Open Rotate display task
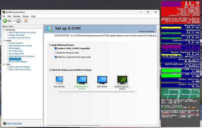This screenshot has height=128, width=202. point(14,48)
